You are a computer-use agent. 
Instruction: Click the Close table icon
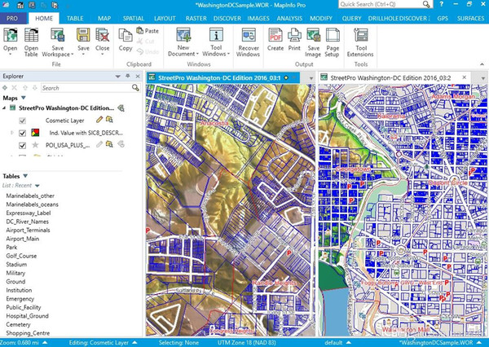tap(103, 35)
